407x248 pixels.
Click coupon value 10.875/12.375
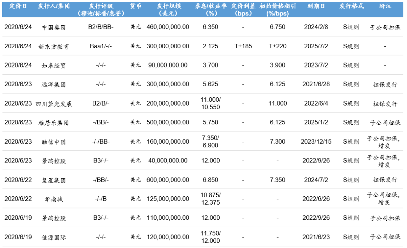(x=211, y=199)
